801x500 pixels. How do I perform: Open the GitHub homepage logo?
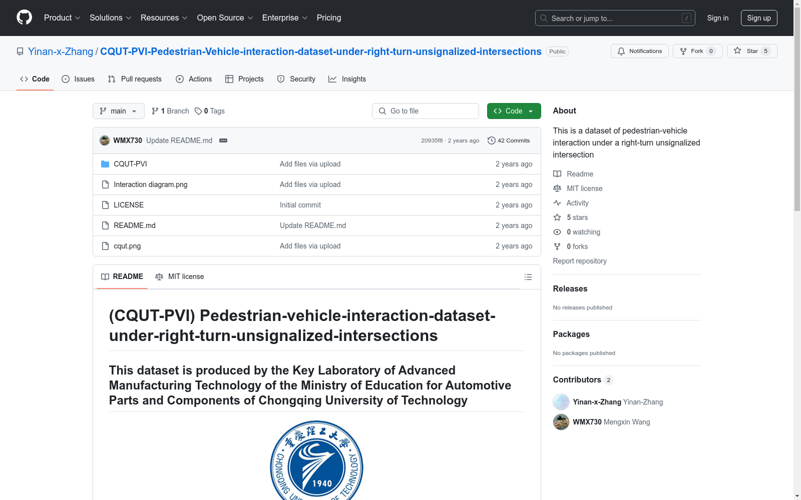24,17
